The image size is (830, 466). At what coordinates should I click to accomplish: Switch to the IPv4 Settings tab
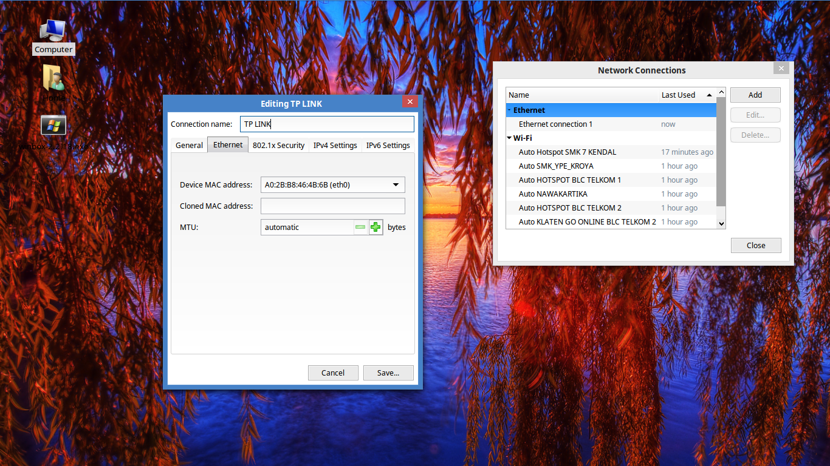pos(335,145)
